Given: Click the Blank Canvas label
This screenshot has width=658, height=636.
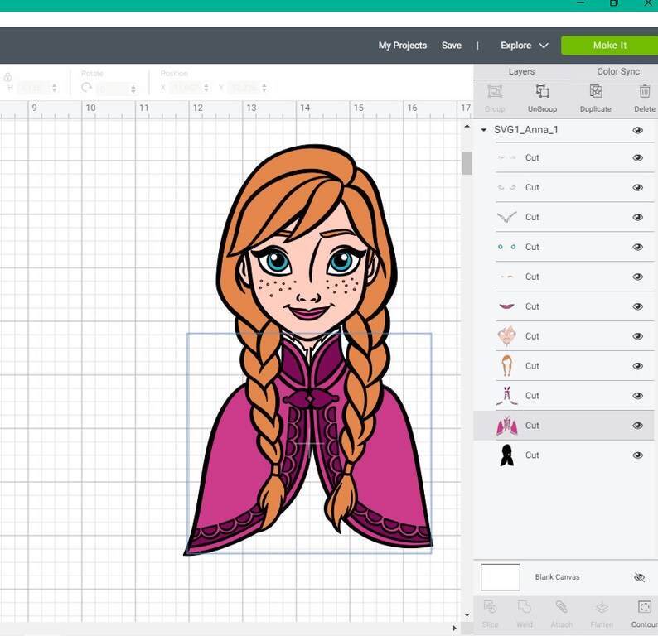Looking at the screenshot, I should (x=557, y=577).
